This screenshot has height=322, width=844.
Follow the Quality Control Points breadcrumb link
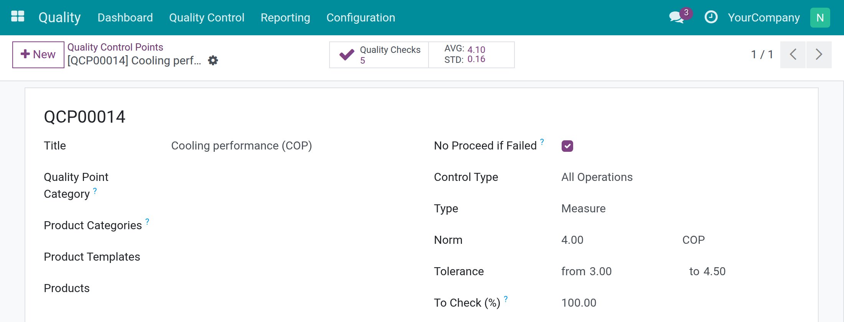[115, 47]
